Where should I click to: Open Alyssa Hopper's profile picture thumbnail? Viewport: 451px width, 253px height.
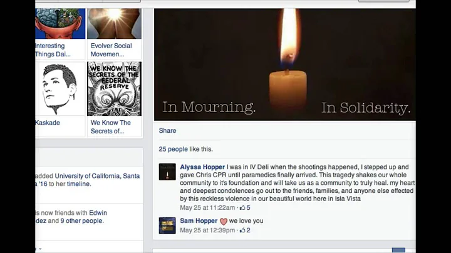point(167,172)
